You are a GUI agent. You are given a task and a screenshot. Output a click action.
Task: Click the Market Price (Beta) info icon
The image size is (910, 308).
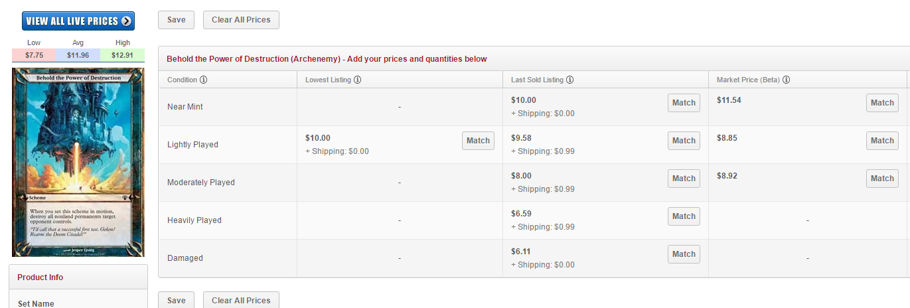click(x=786, y=80)
